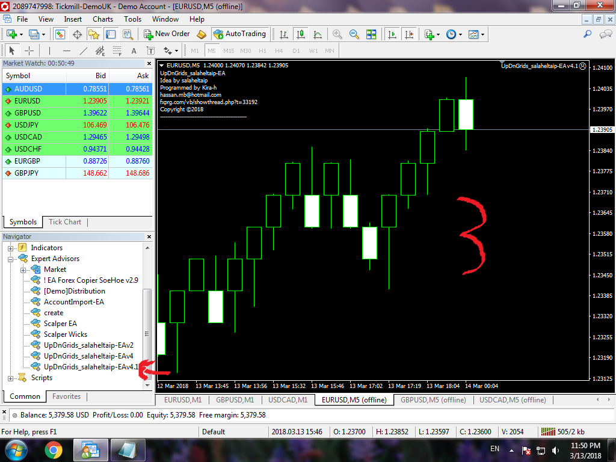This screenshot has height=462, width=616.
Task: Open Google Chrome from the taskbar
Action: tap(54, 450)
